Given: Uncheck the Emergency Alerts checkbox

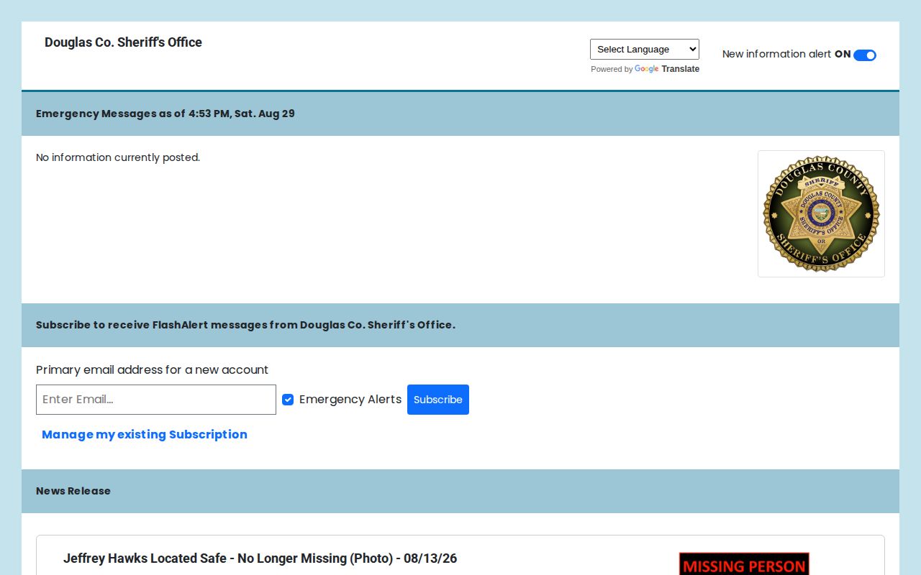Looking at the screenshot, I should pos(288,400).
